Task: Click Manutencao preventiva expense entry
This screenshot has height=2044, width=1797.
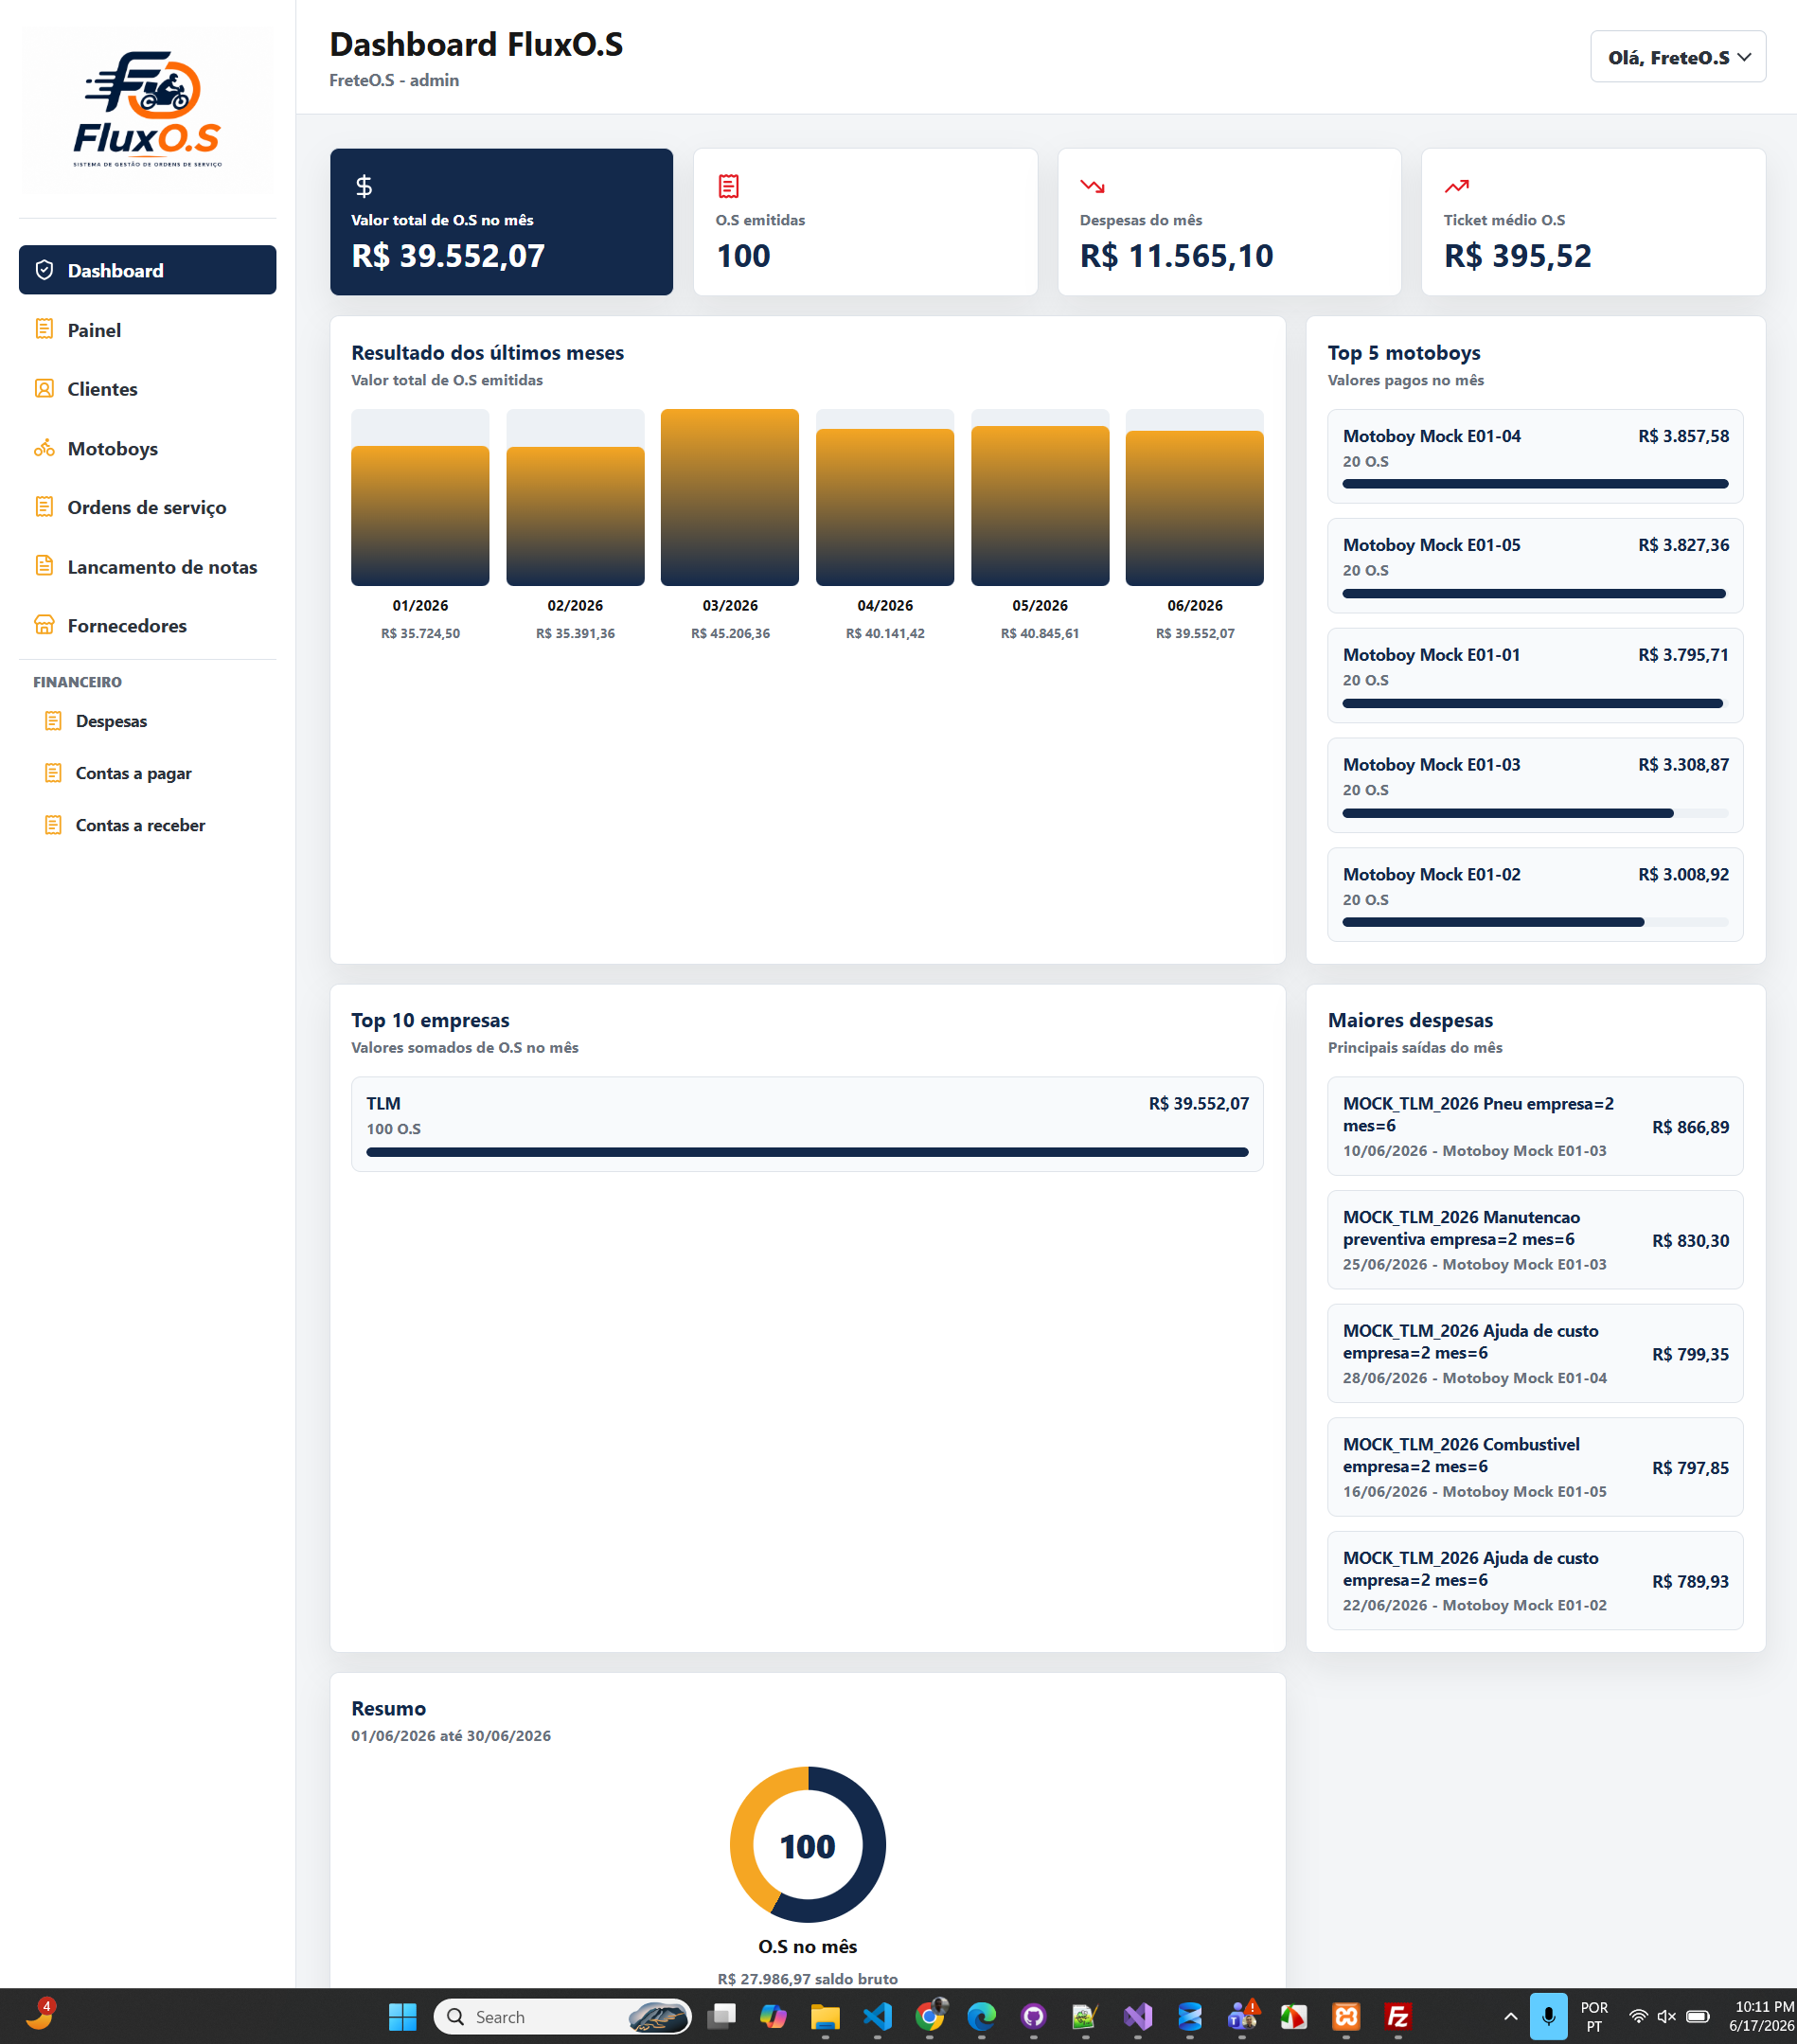Action: click(x=1534, y=1239)
